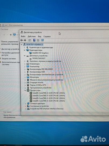
Task: Select the Очереди печати label
Action: [x=36, y=82]
